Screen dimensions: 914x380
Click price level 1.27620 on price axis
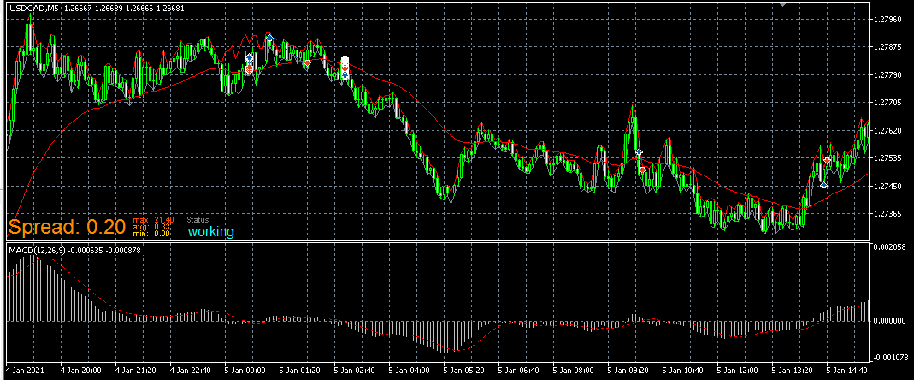888,131
